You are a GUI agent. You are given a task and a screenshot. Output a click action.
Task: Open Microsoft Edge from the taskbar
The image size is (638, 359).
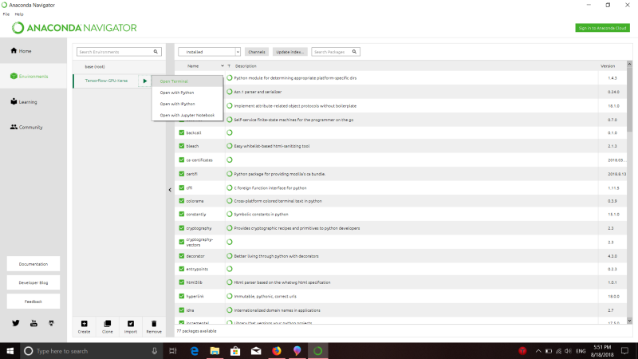pyautogui.click(x=195, y=351)
